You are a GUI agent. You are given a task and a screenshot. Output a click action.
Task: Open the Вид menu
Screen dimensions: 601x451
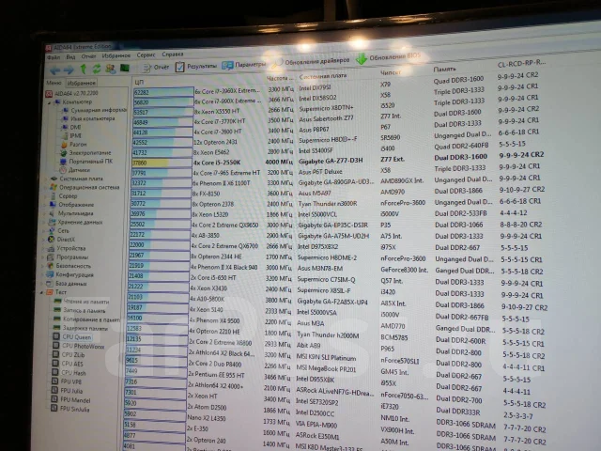(70, 56)
